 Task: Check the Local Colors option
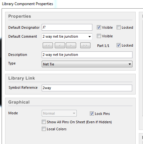pyautogui.click(x=44, y=129)
